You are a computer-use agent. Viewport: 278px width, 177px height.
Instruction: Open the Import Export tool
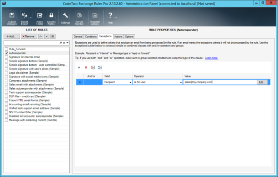pyautogui.click(x=25, y=18)
